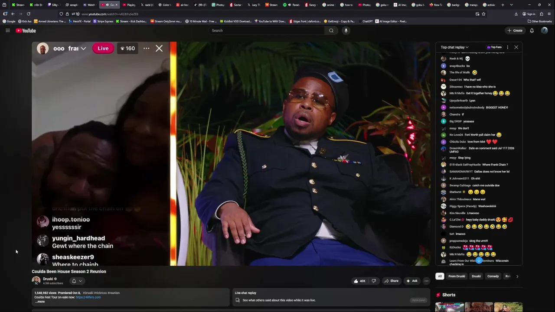The height and width of the screenshot is (312, 555).
Task: Open ChatGPT bookmark
Action: 365,21
